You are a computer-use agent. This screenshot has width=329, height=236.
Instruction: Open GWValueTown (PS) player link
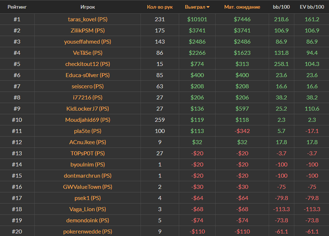(x=87, y=187)
